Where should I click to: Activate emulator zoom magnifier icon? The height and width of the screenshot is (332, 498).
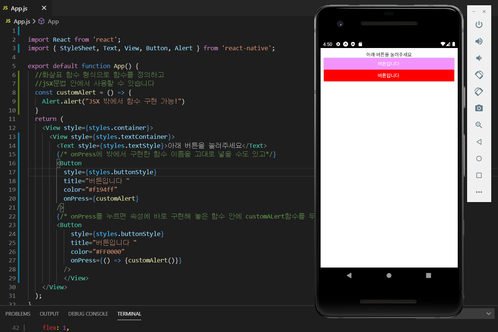click(479, 125)
